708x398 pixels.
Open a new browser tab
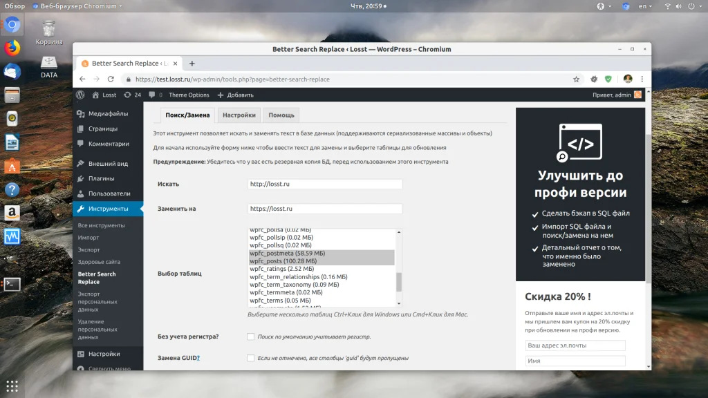(192, 64)
